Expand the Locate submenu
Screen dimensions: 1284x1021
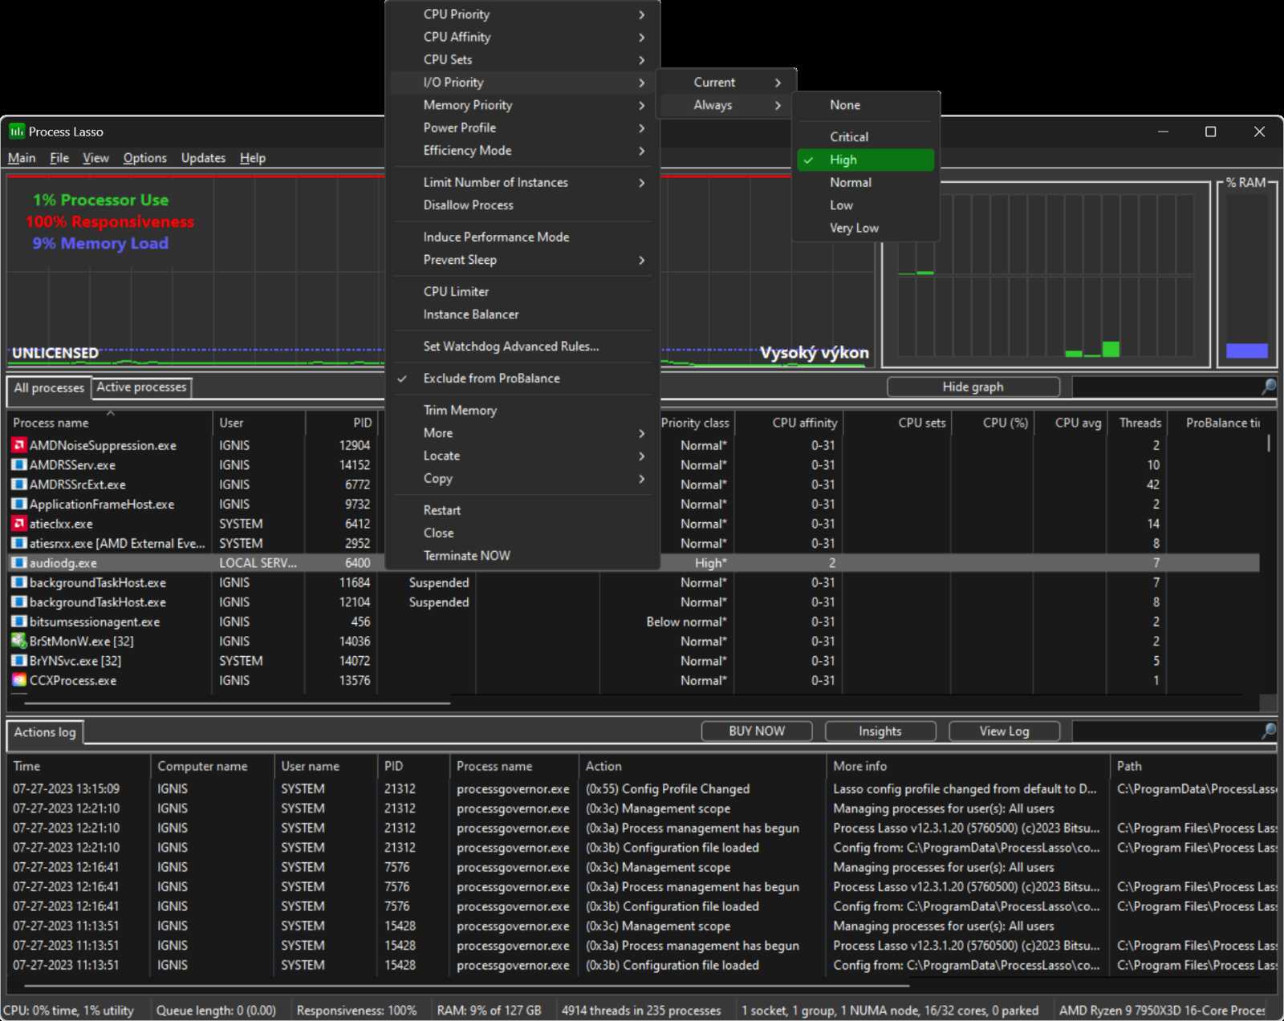coord(522,456)
